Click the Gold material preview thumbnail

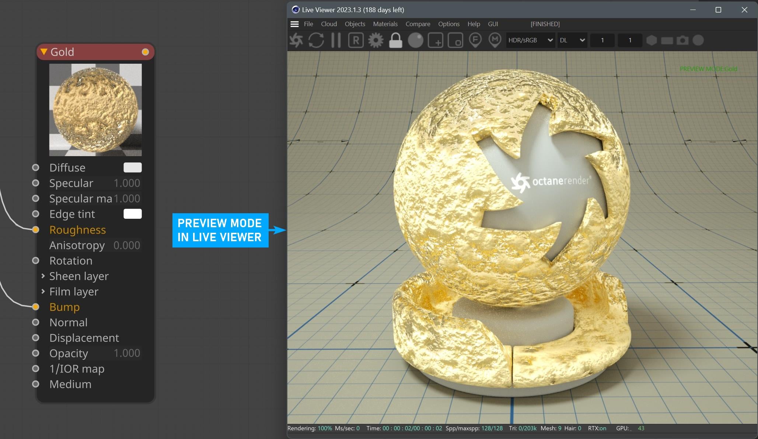[x=95, y=110]
